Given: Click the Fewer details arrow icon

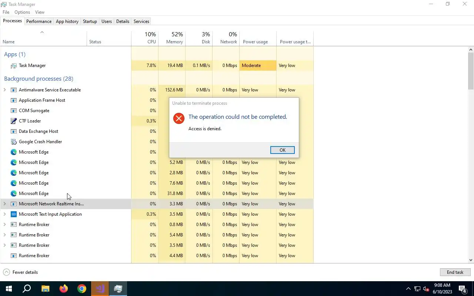Looking at the screenshot, I should click(6, 272).
